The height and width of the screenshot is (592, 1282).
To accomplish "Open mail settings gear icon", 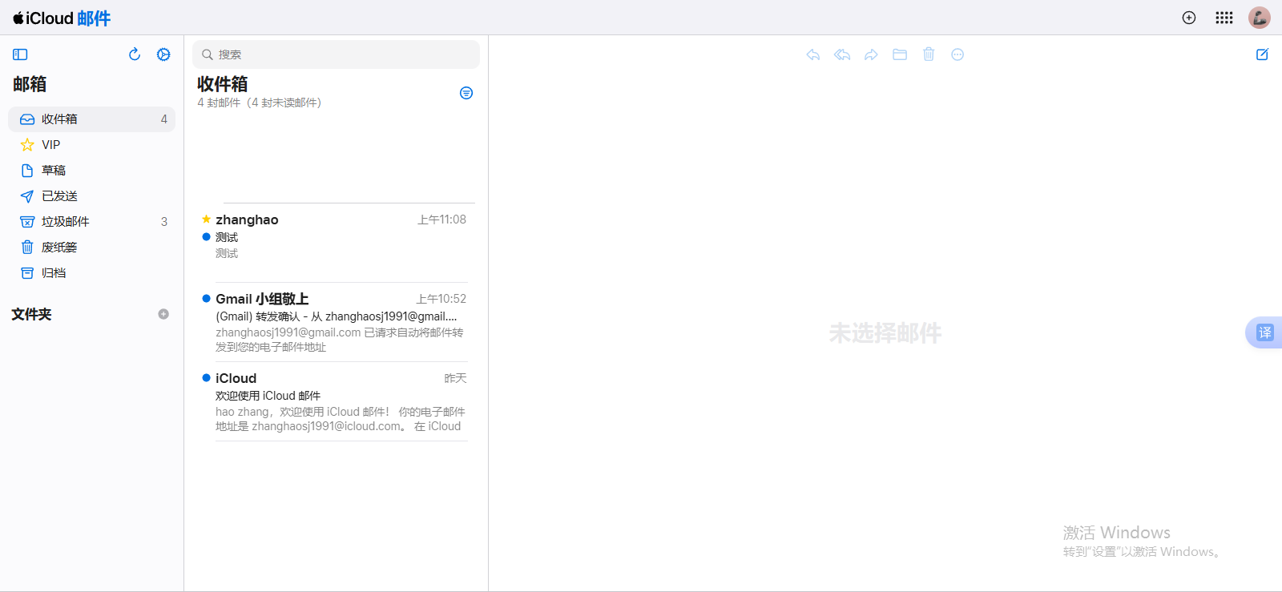I will pos(163,54).
